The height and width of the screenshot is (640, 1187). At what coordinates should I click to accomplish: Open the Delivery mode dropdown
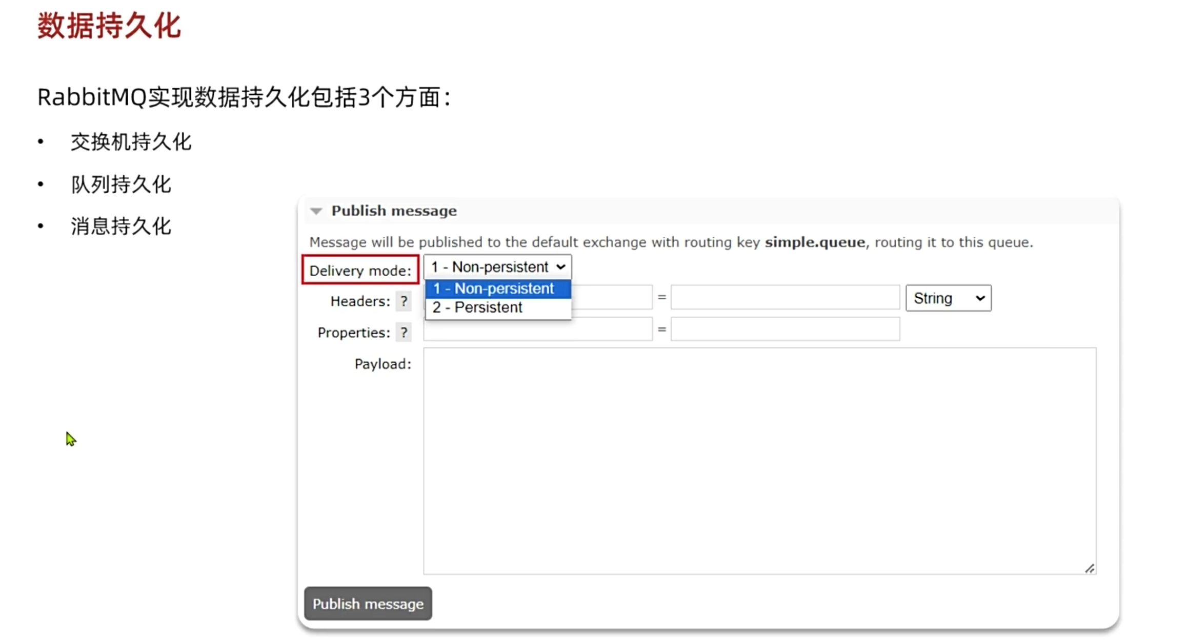pyautogui.click(x=497, y=267)
